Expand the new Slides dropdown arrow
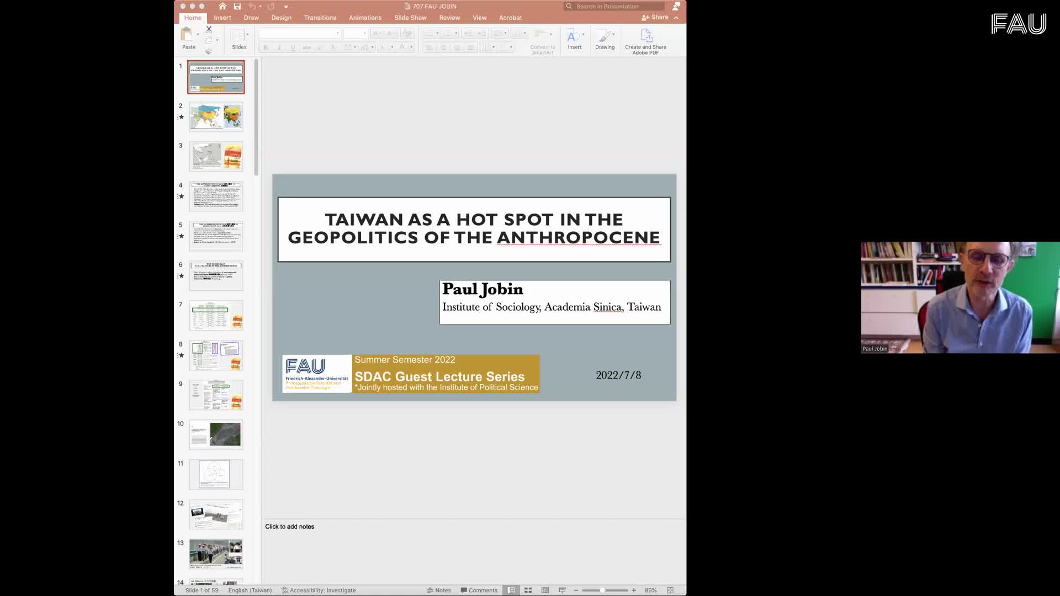 247,35
